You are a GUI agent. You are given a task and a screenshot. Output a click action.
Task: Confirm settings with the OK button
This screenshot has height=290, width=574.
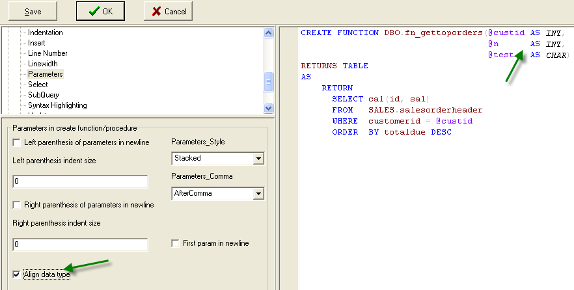point(100,11)
